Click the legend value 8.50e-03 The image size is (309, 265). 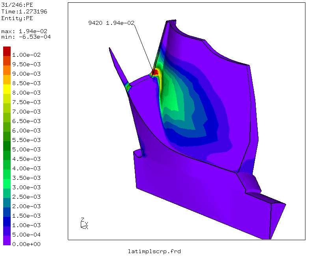pos(26,83)
